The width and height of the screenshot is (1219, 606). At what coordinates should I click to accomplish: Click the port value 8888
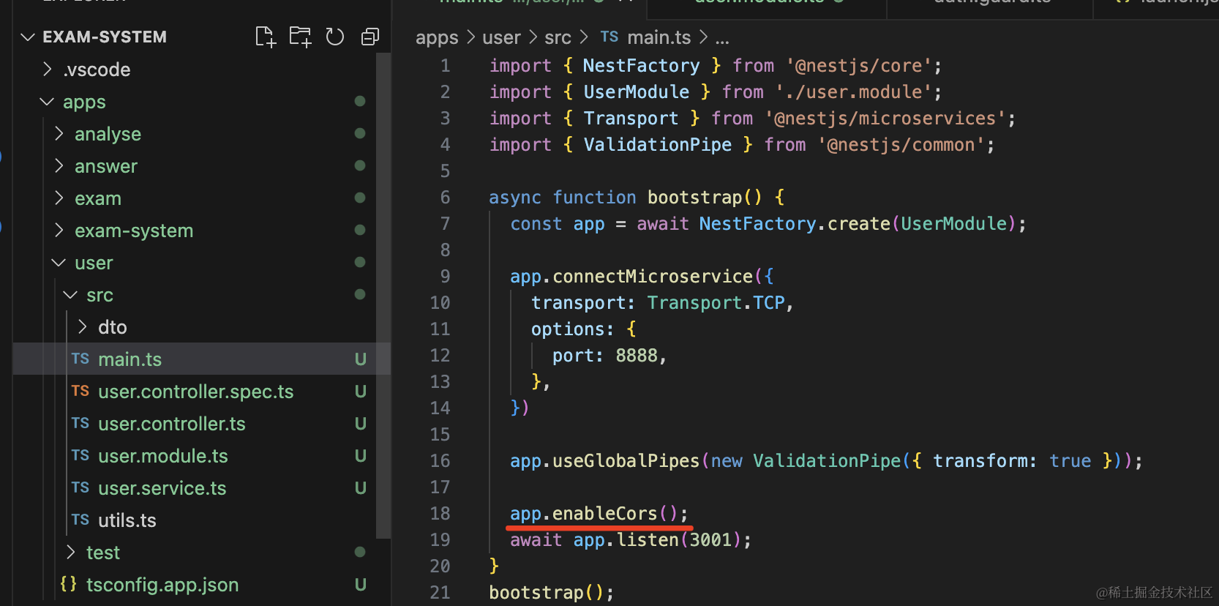click(x=637, y=356)
